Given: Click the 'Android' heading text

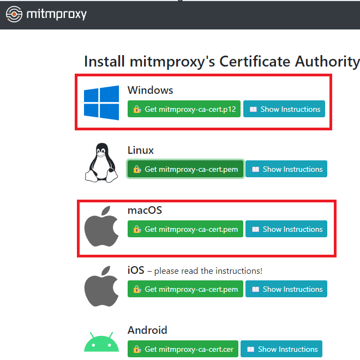Looking at the screenshot, I should point(147,330).
